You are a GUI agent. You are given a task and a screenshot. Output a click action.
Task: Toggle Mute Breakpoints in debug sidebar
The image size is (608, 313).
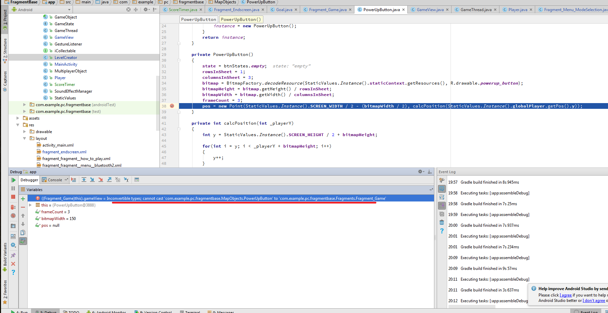[13, 216]
